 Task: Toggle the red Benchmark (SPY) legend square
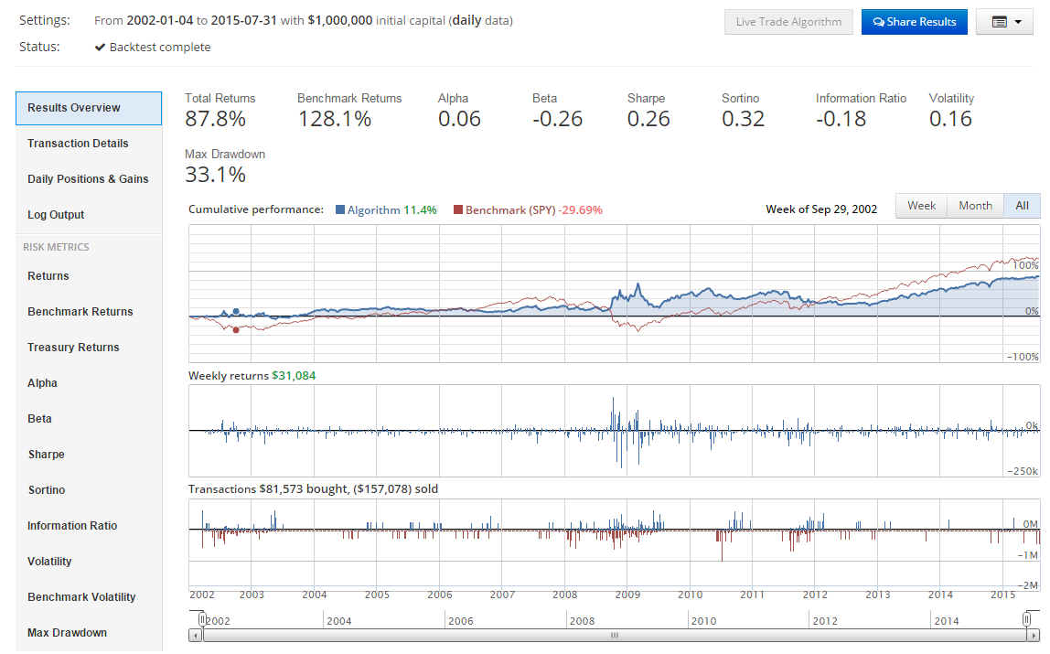click(458, 210)
